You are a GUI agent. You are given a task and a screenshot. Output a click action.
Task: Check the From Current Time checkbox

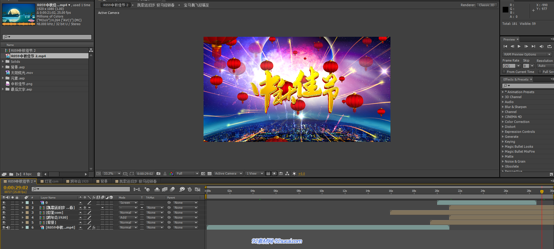point(504,72)
